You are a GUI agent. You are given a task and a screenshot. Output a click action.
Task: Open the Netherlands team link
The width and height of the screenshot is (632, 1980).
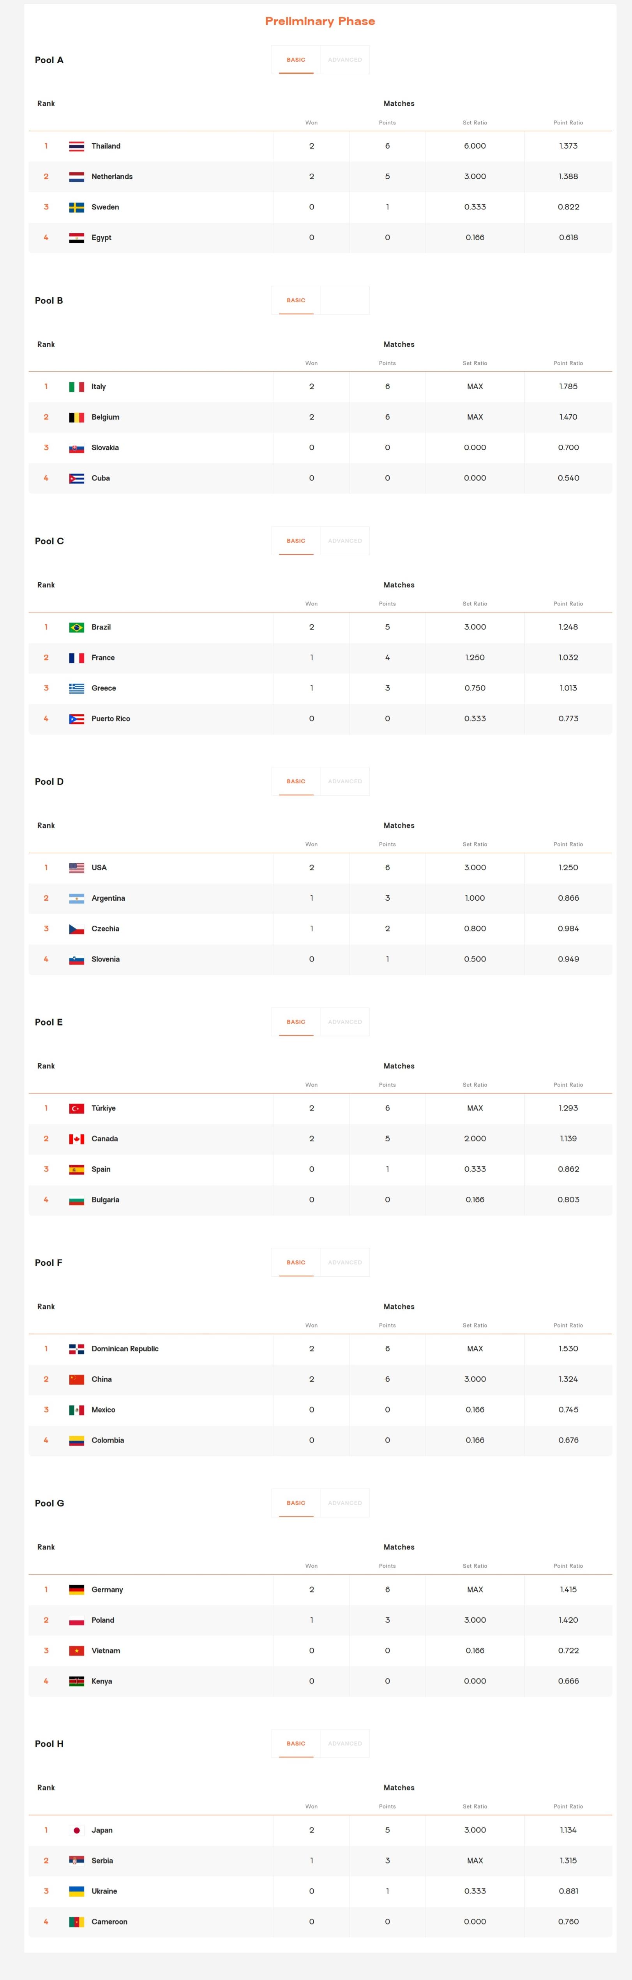tap(112, 177)
